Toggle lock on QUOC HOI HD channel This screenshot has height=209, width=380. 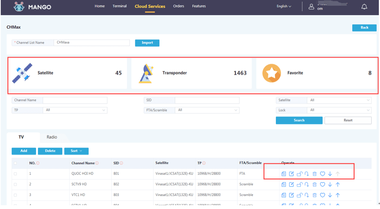[x=300, y=174]
